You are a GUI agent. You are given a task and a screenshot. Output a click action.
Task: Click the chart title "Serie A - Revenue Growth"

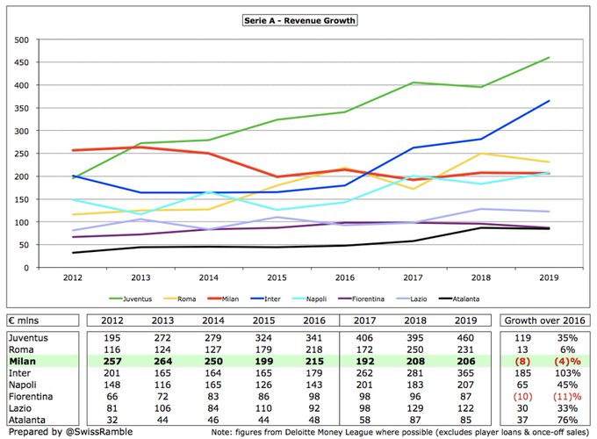[299, 20]
